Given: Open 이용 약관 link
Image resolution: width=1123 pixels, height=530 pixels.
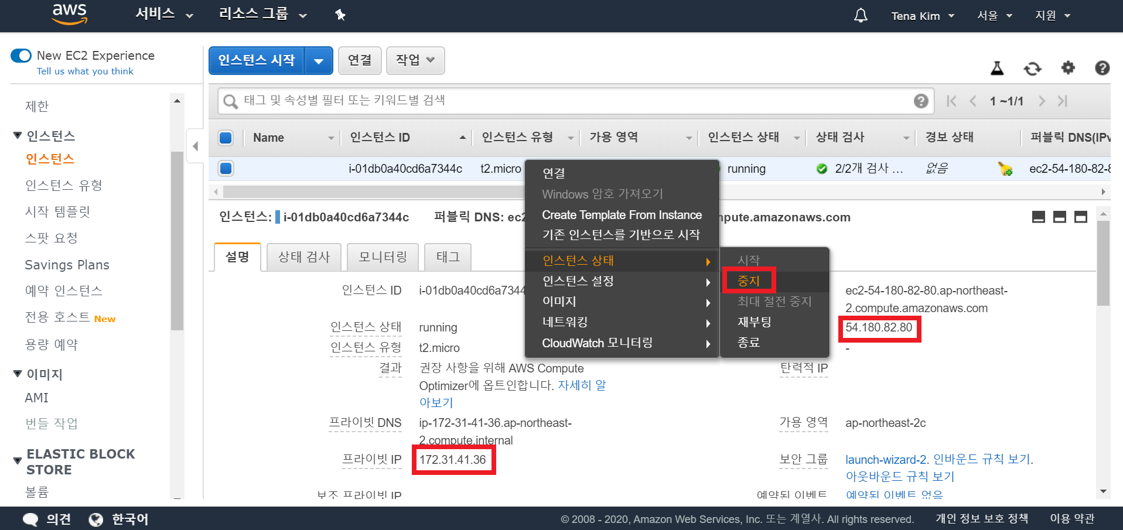Looking at the screenshot, I should [1072, 519].
